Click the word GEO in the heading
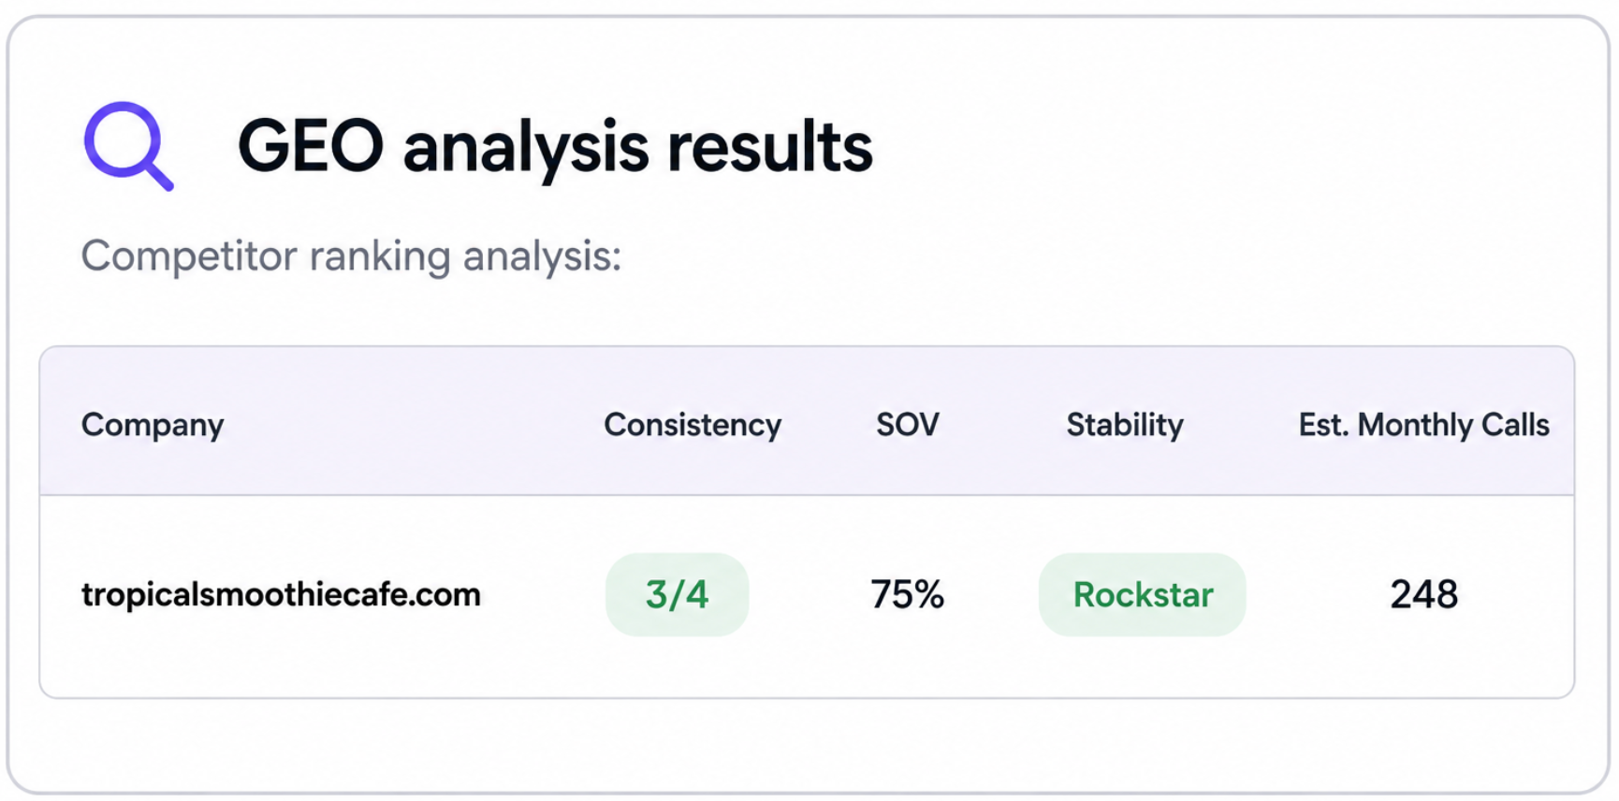The width and height of the screenshot is (1619, 801). (311, 146)
